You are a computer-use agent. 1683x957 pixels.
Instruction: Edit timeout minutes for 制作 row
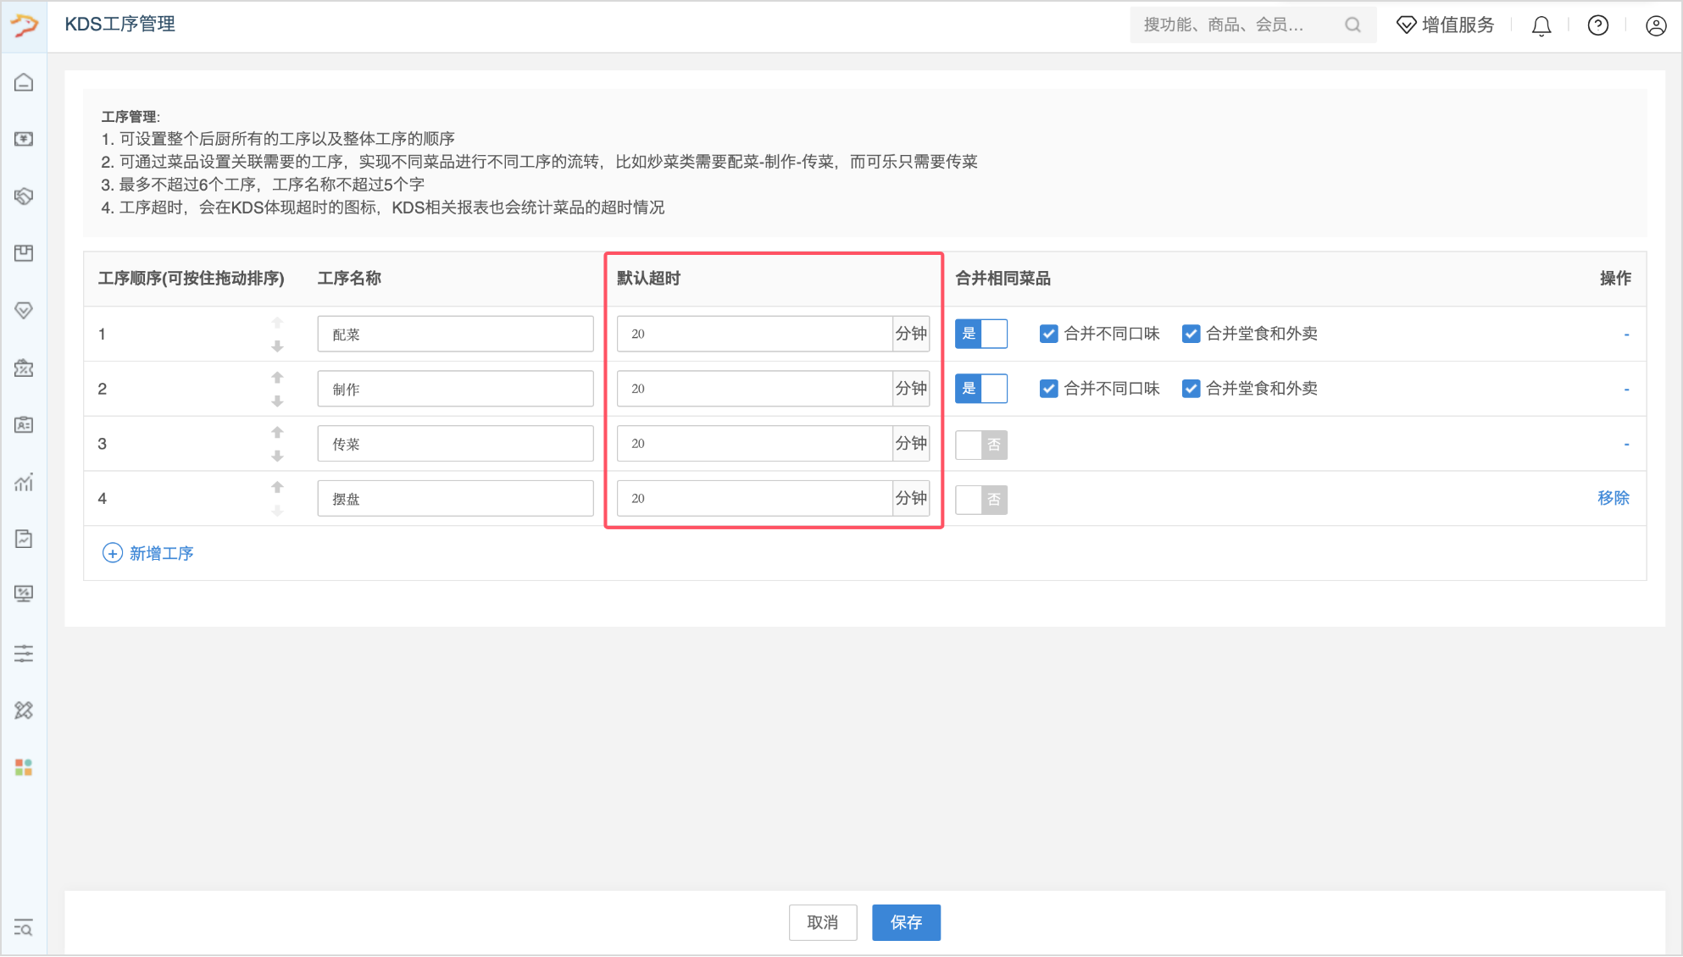pyautogui.click(x=754, y=389)
